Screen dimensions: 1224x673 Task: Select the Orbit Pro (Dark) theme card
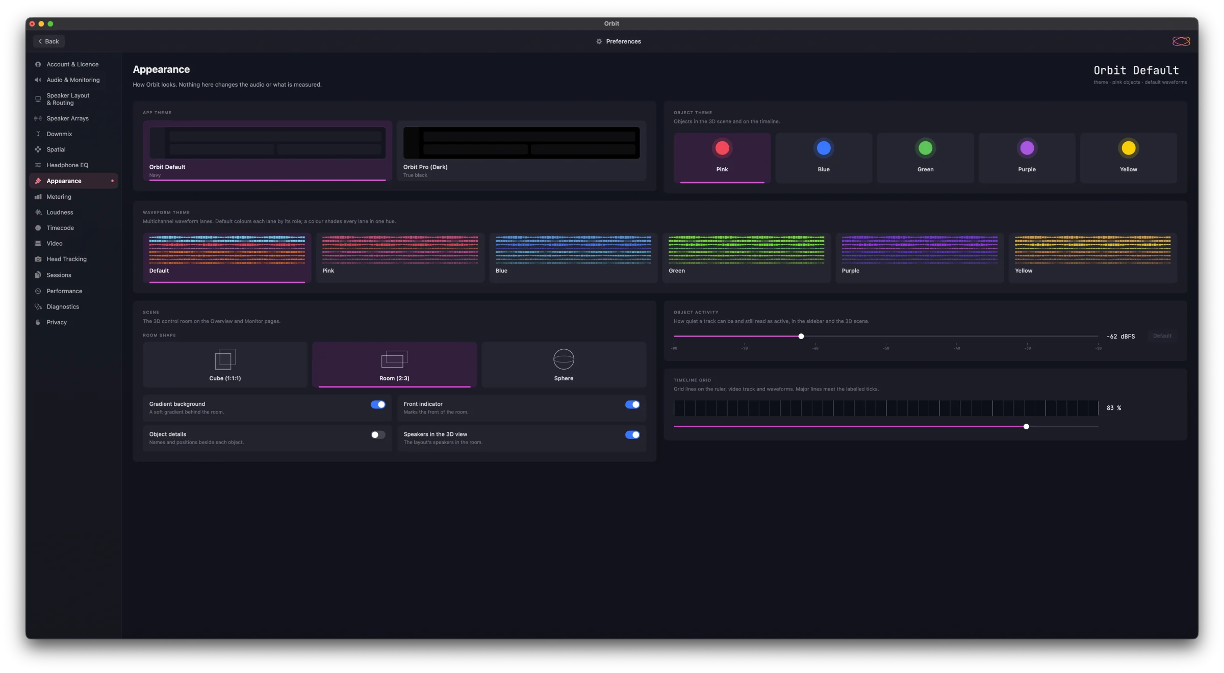521,151
